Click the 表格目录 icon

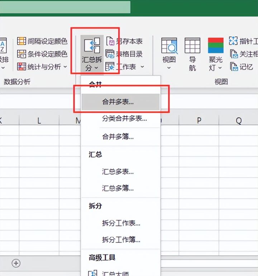coord(110,54)
